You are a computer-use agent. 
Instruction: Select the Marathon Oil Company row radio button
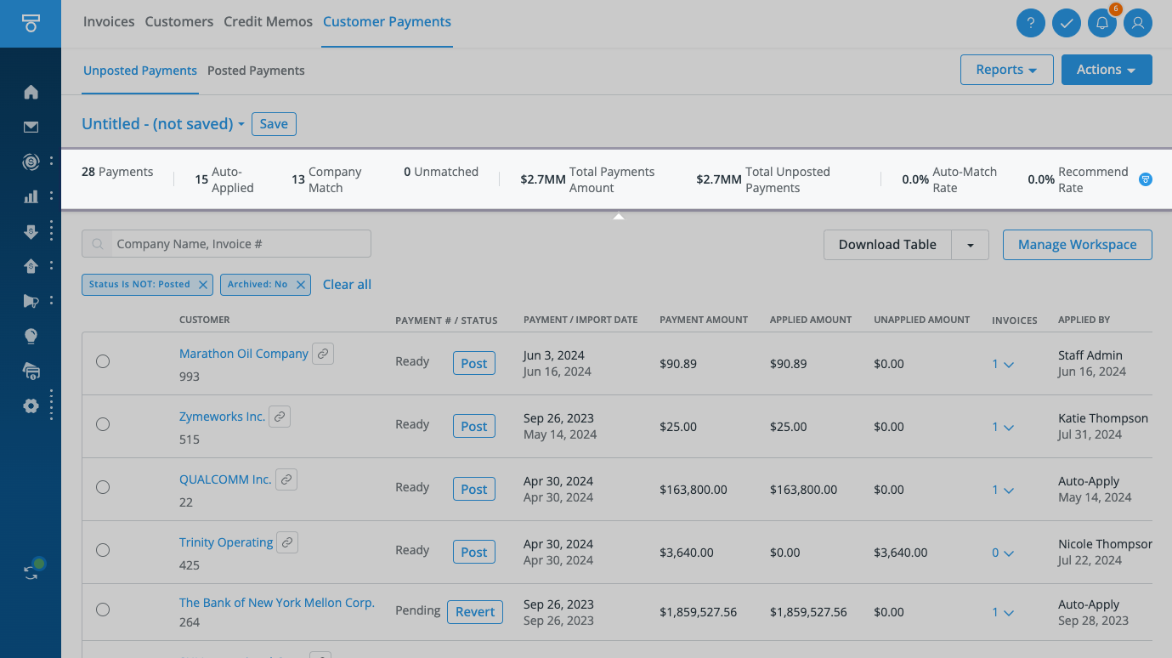coord(103,361)
